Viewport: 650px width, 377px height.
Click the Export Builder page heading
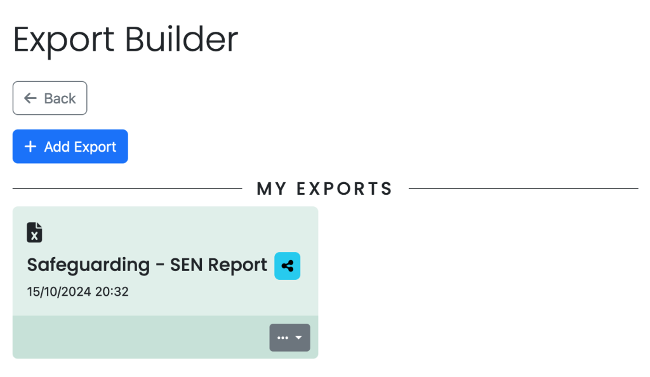click(126, 40)
